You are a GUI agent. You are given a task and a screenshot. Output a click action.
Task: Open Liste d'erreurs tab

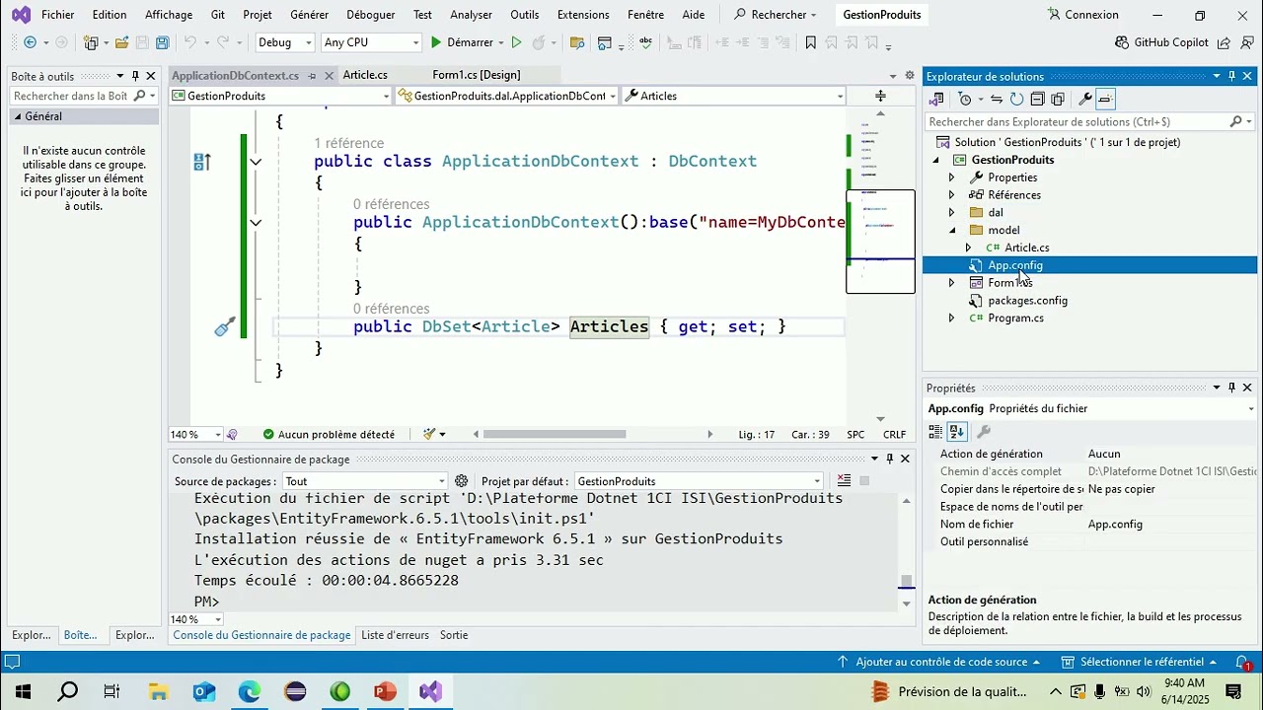pyautogui.click(x=395, y=635)
